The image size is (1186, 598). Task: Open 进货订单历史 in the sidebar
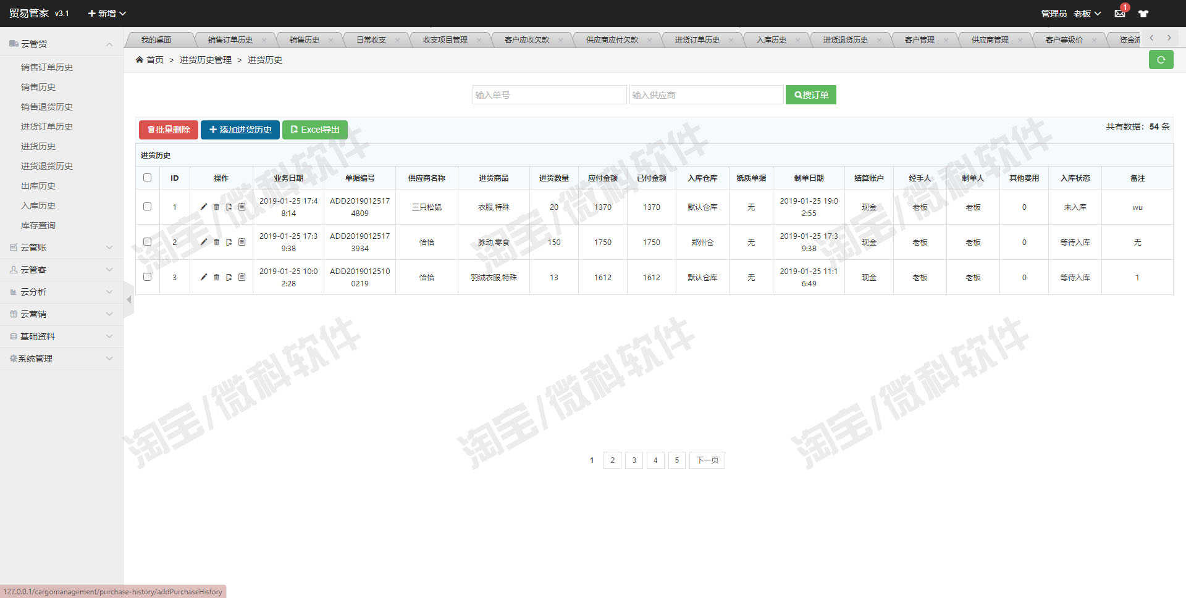pyautogui.click(x=47, y=127)
